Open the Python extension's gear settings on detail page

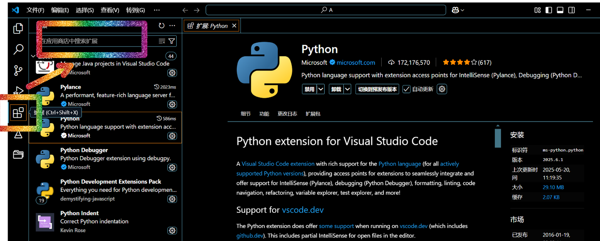442,89
